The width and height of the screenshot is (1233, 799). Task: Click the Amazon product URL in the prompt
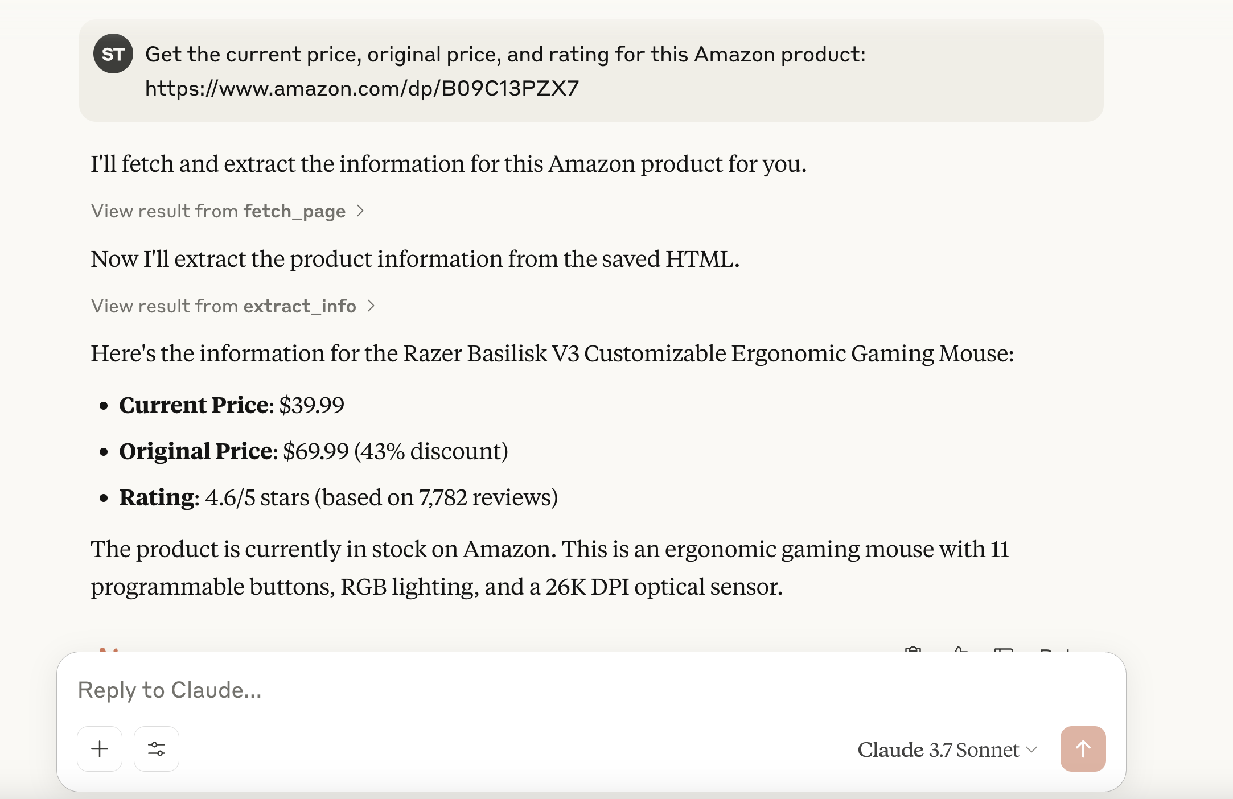(362, 88)
